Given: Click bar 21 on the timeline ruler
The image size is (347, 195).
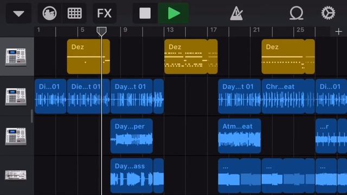Looking at the screenshot, I should pyautogui.click(x=256, y=30).
